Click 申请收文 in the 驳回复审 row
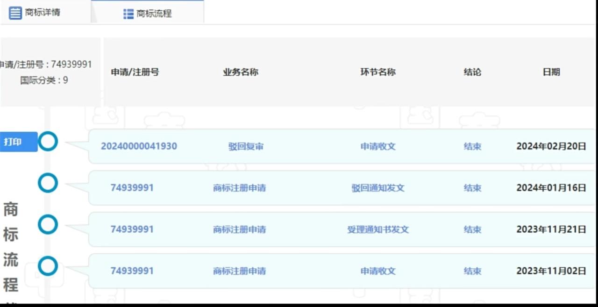 click(x=378, y=146)
